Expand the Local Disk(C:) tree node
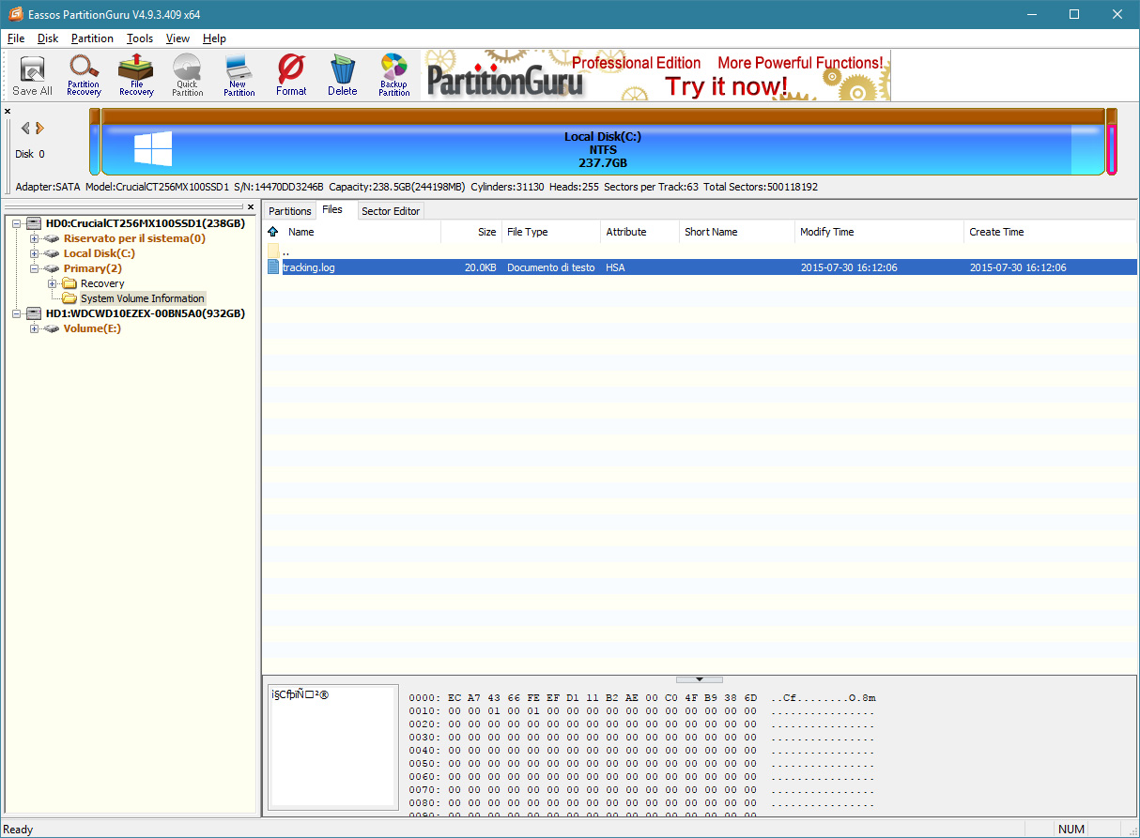 35,253
